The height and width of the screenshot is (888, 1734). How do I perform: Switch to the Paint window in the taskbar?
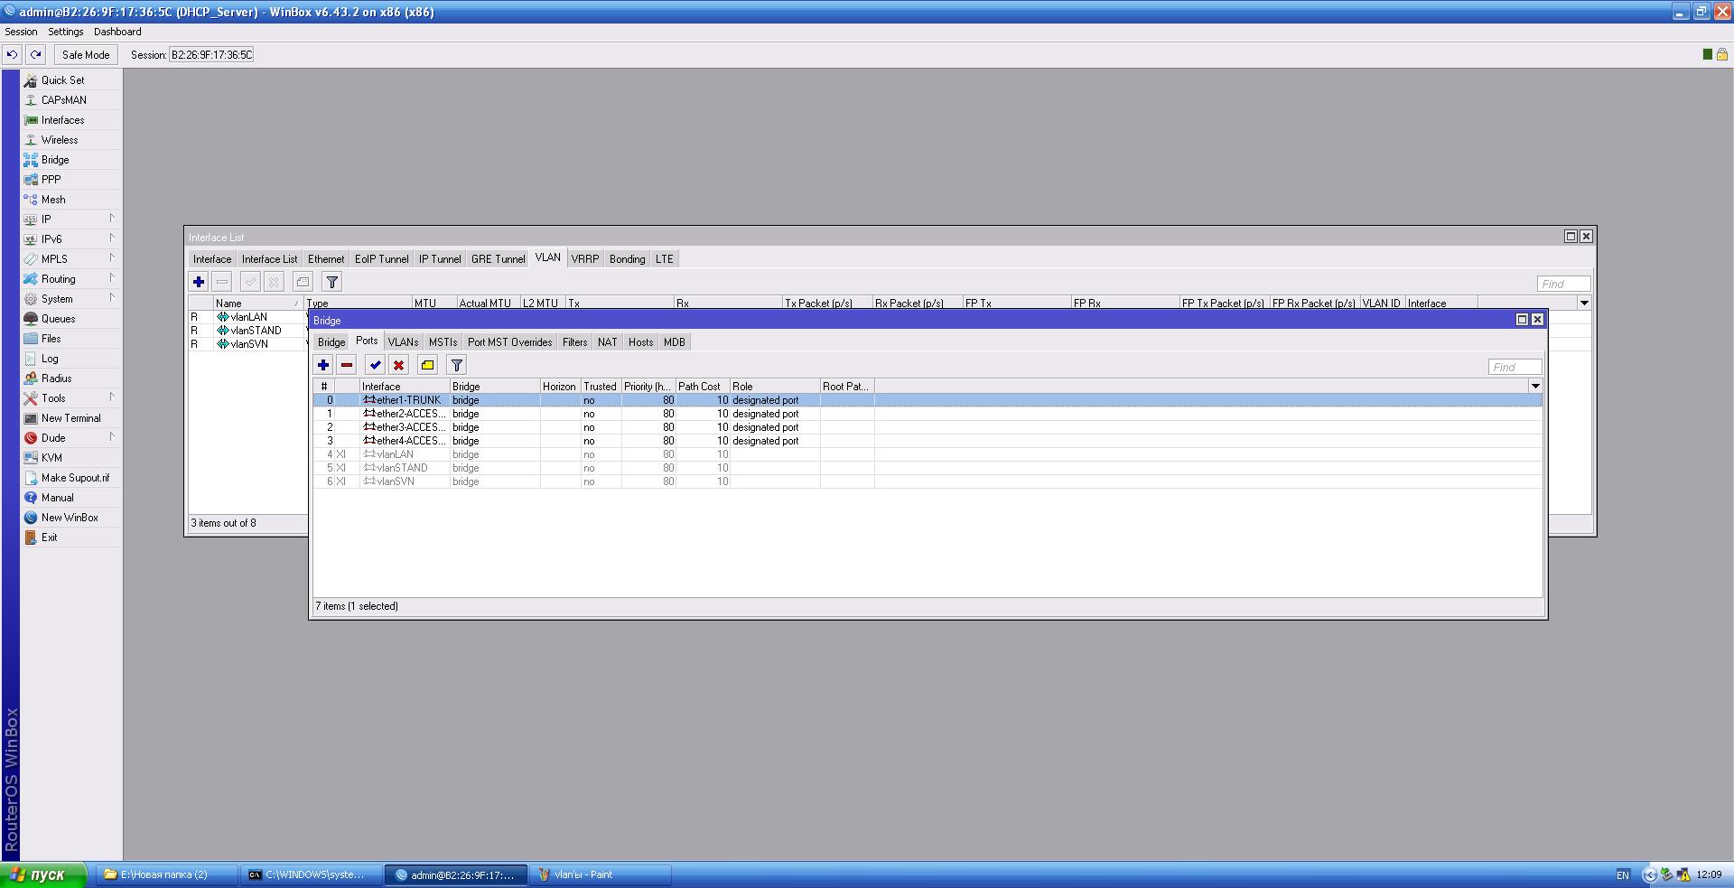[601, 874]
